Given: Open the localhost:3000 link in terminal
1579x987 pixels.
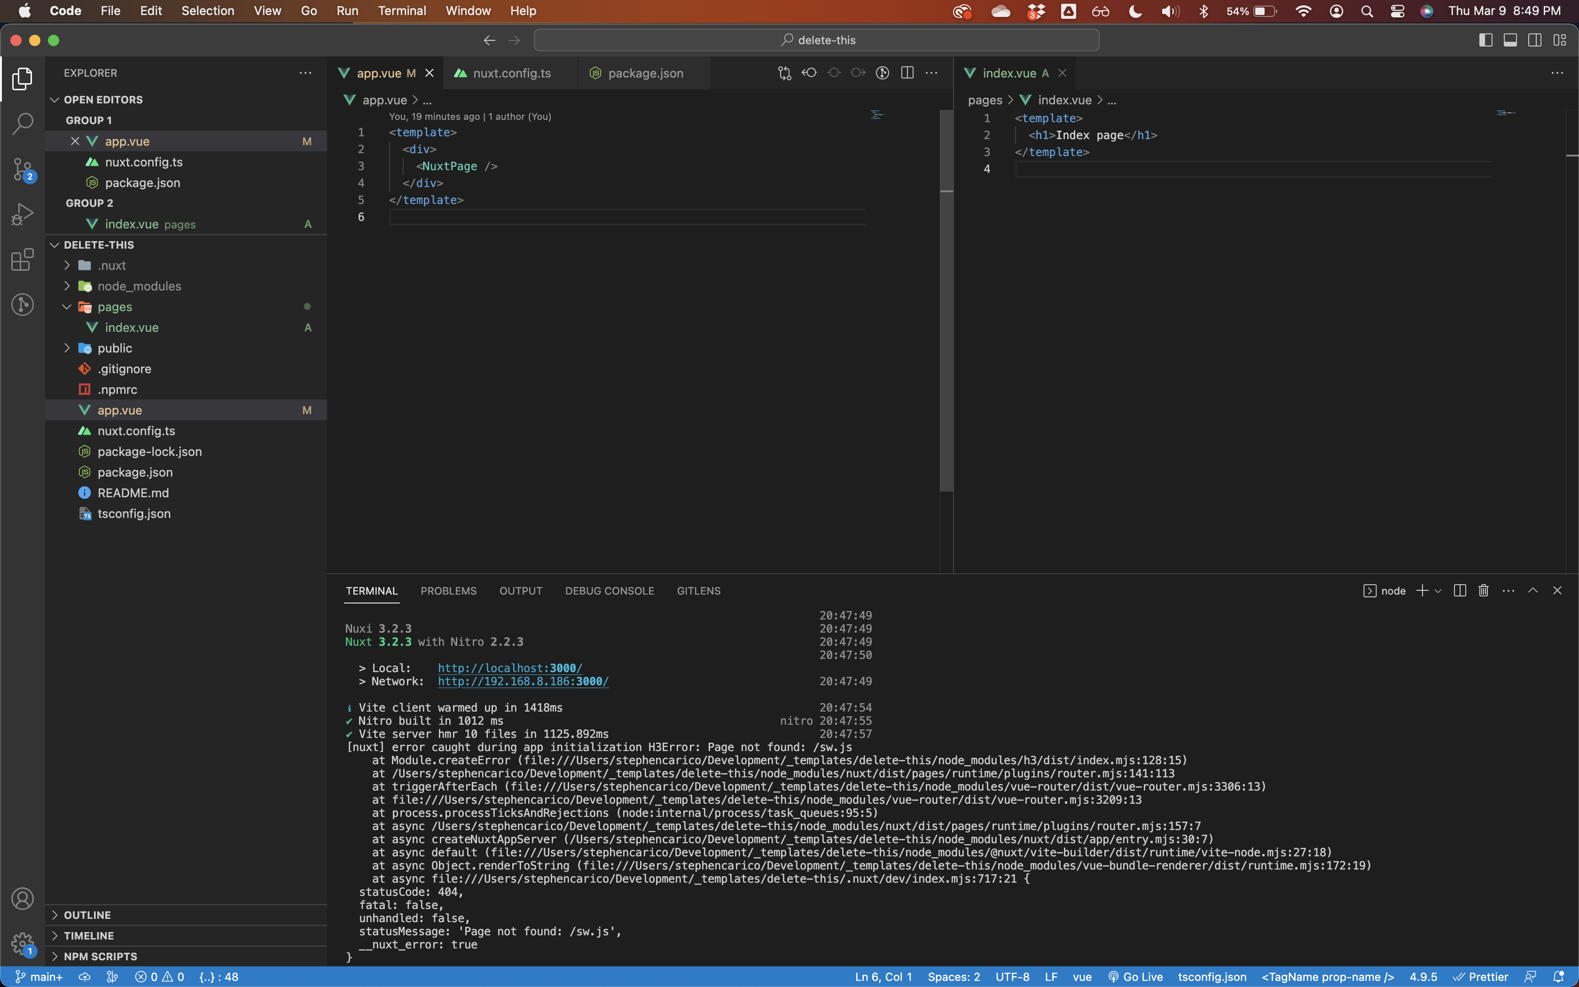Looking at the screenshot, I should coord(509,668).
